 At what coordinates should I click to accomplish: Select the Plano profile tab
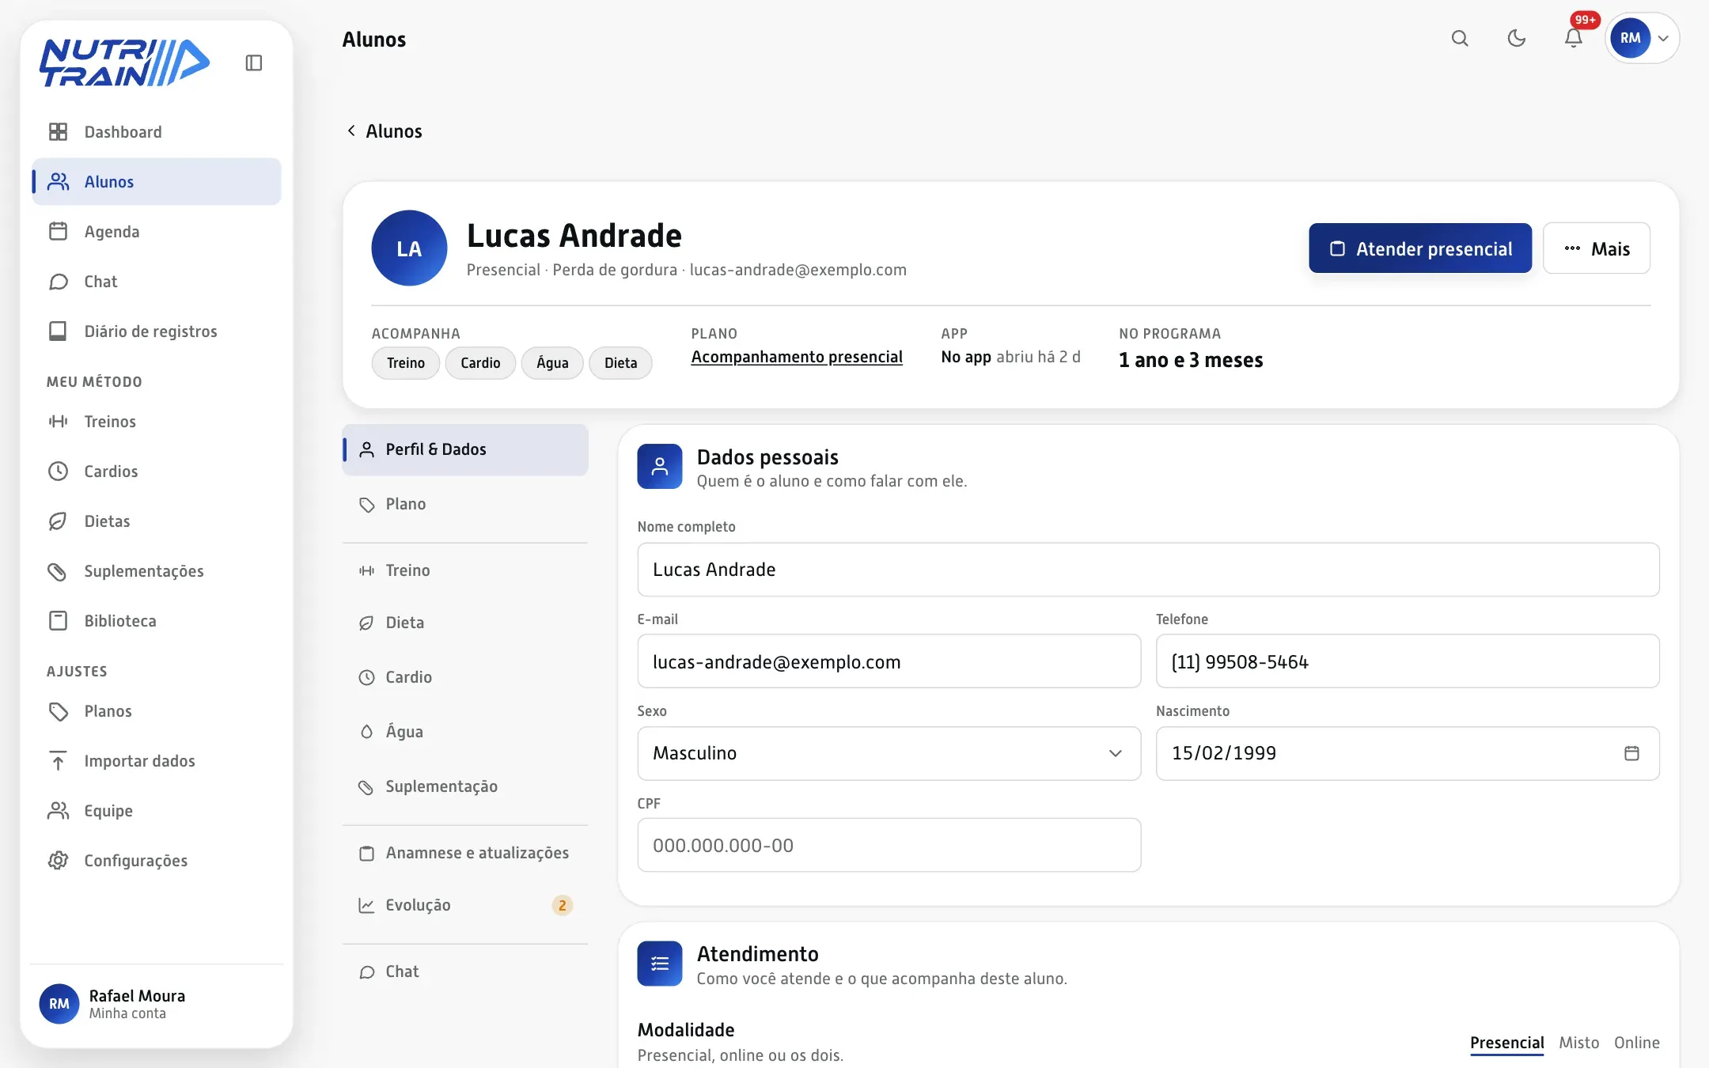click(465, 505)
